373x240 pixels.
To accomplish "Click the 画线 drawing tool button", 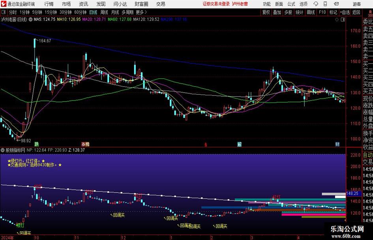I will pos(311,12).
